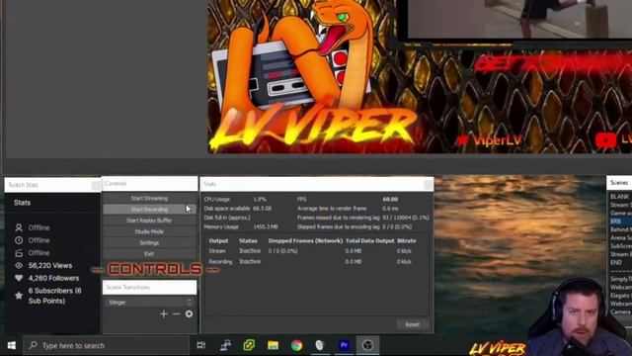The width and height of the screenshot is (632, 356).
Task: Click the 60.00 FPS value in Stats
Action: [x=390, y=199]
